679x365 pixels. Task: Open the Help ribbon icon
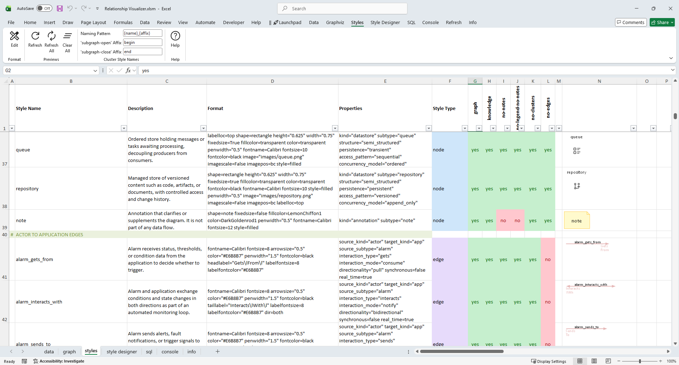tap(175, 36)
